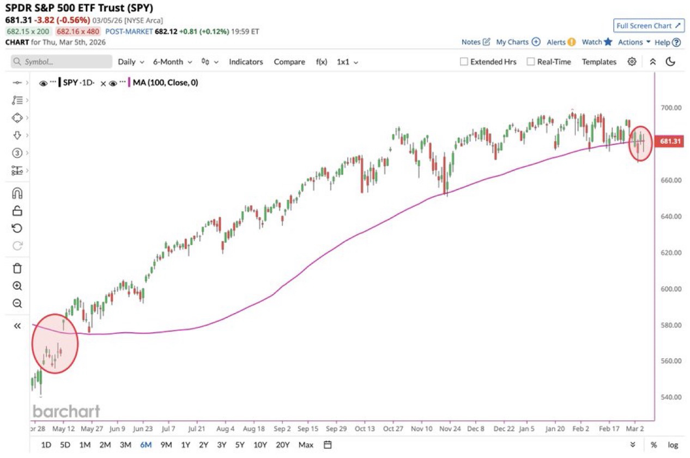
Task: Click the Full Screen Chart button
Action: tap(649, 26)
